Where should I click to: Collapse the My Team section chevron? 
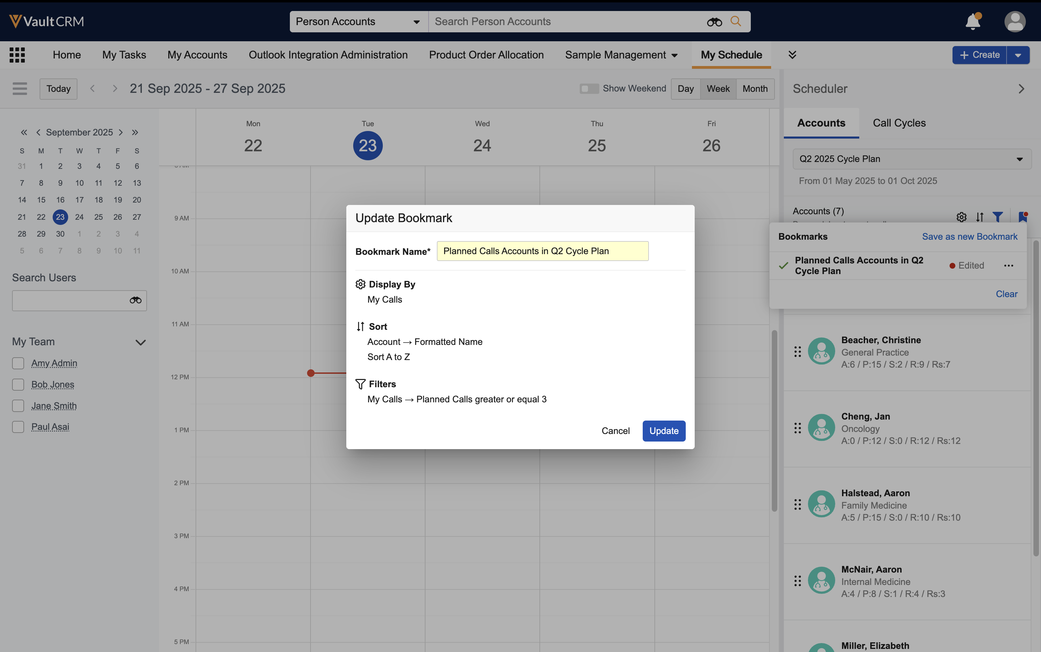point(141,343)
